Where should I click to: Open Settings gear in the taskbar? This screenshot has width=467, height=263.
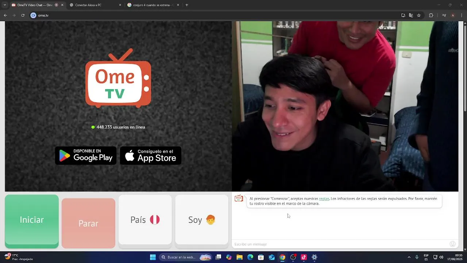(x=314, y=257)
